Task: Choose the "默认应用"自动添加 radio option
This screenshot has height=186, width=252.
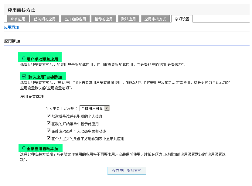Action: click(24, 76)
